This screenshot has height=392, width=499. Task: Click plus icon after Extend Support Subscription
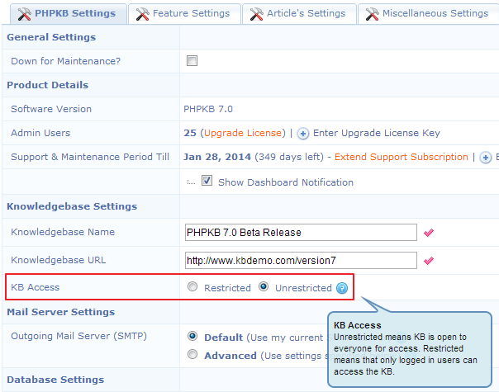(x=485, y=158)
